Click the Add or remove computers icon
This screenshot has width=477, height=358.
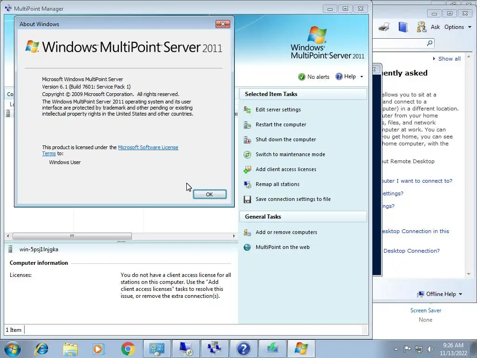point(247,233)
